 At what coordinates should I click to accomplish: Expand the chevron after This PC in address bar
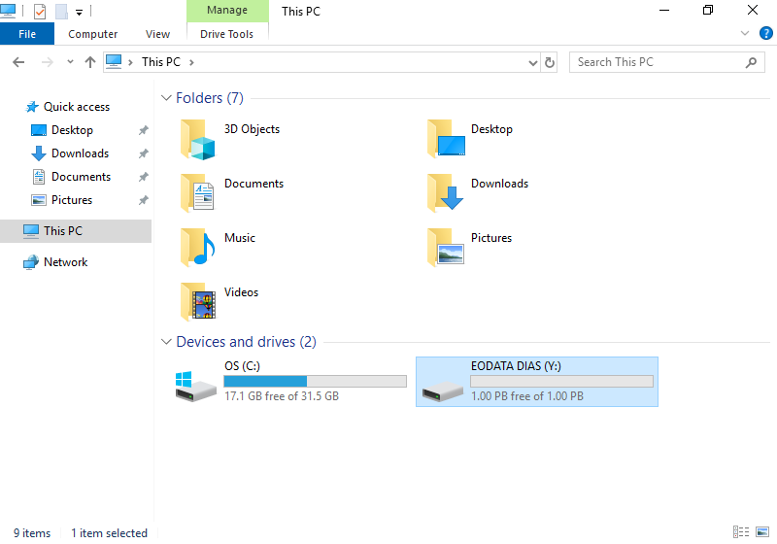(x=191, y=62)
